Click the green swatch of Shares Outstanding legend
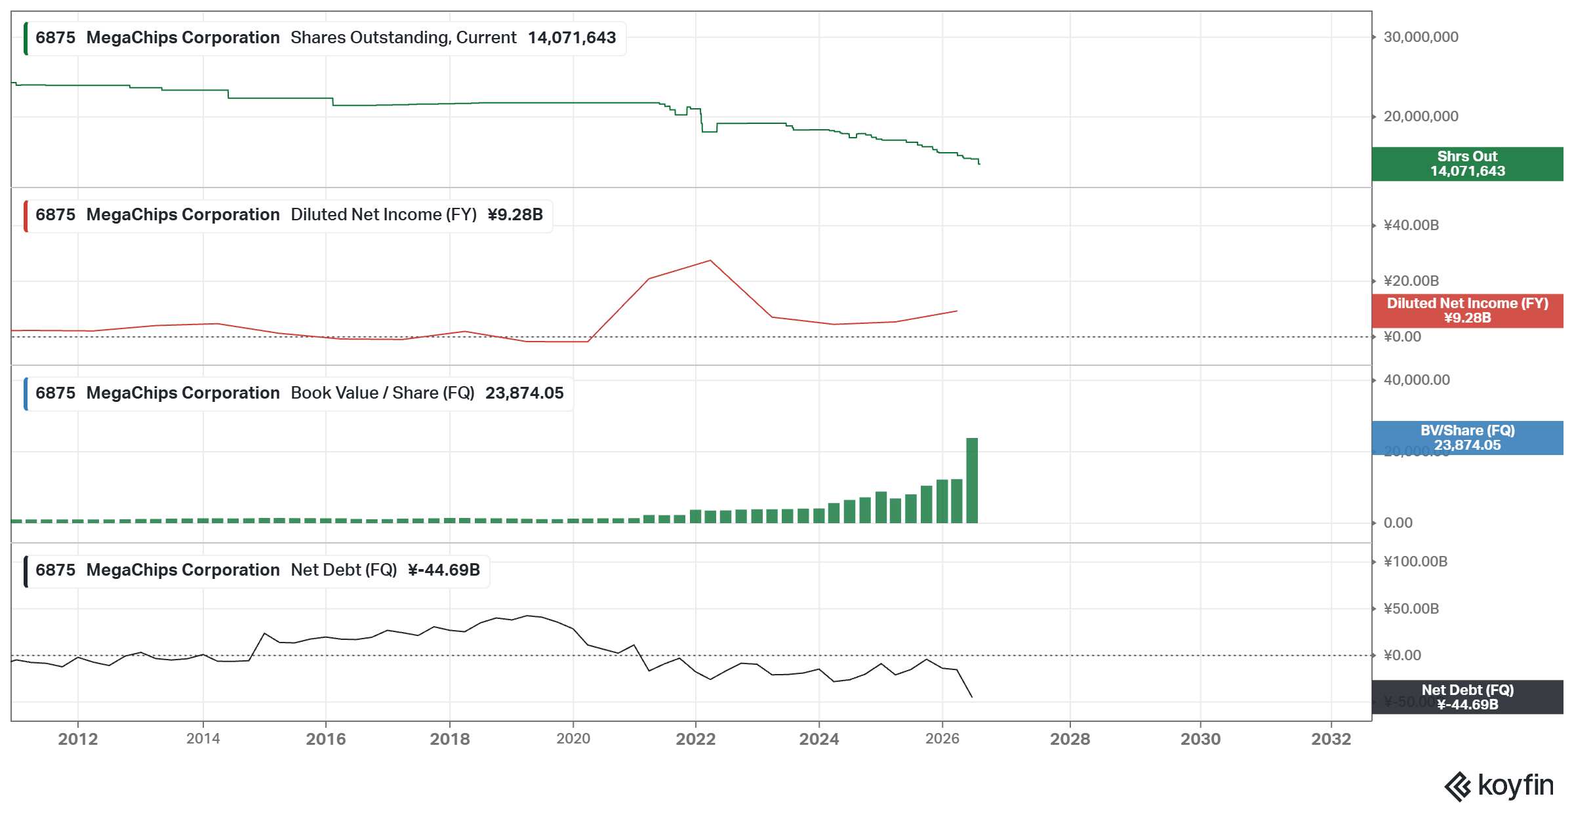This screenshot has height=813, width=1574. point(26,39)
